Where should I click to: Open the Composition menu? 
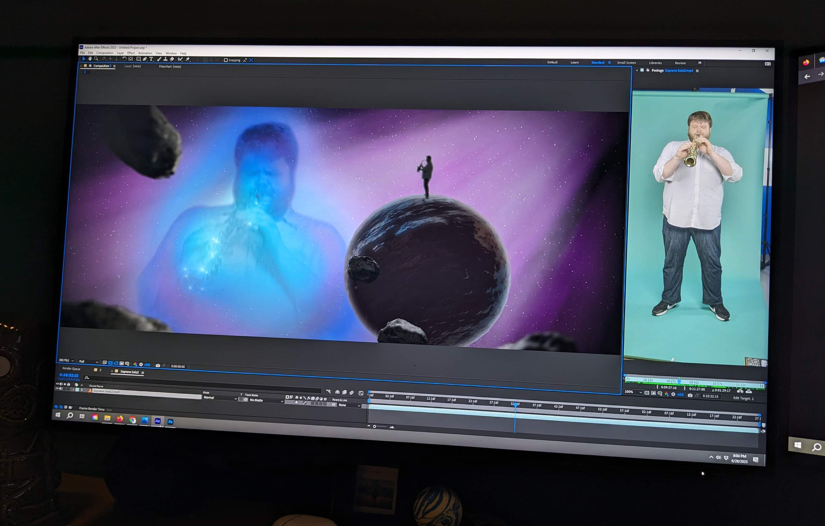click(x=105, y=53)
